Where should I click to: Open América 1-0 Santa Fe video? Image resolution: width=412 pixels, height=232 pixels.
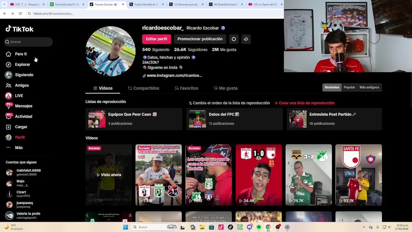[258, 175]
